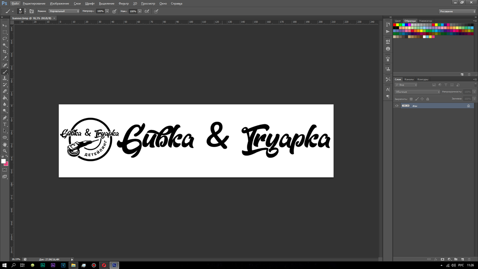Screen dimensions: 478x269
Task: Switch to the Навигатор tab
Action: (x=425, y=20)
